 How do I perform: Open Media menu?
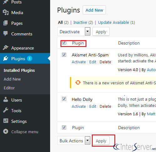coord(17,13)
